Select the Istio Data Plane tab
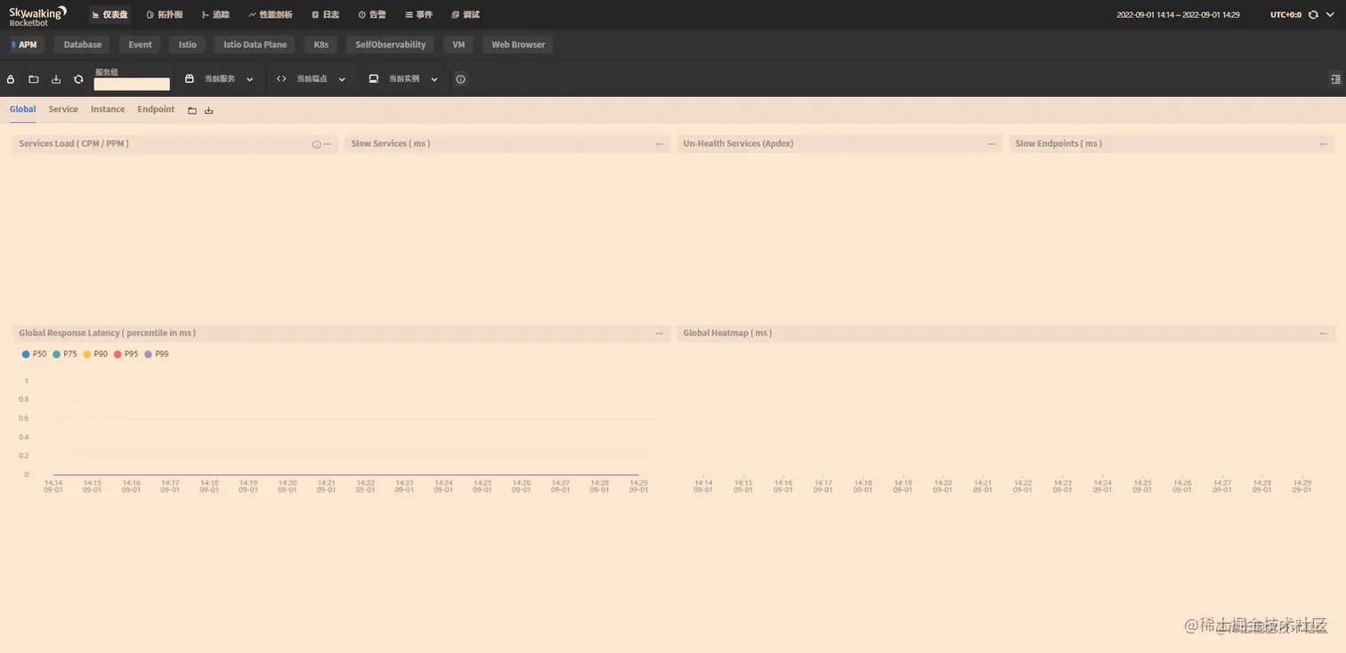Viewport: 1346px width, 653px height. (x=255, y=44)
